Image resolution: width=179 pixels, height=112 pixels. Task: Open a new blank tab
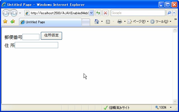coord(86,22)
